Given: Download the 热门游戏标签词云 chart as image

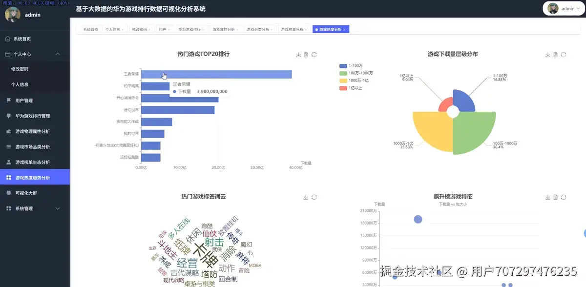Looking at the screenshot, I should point(306,197).
